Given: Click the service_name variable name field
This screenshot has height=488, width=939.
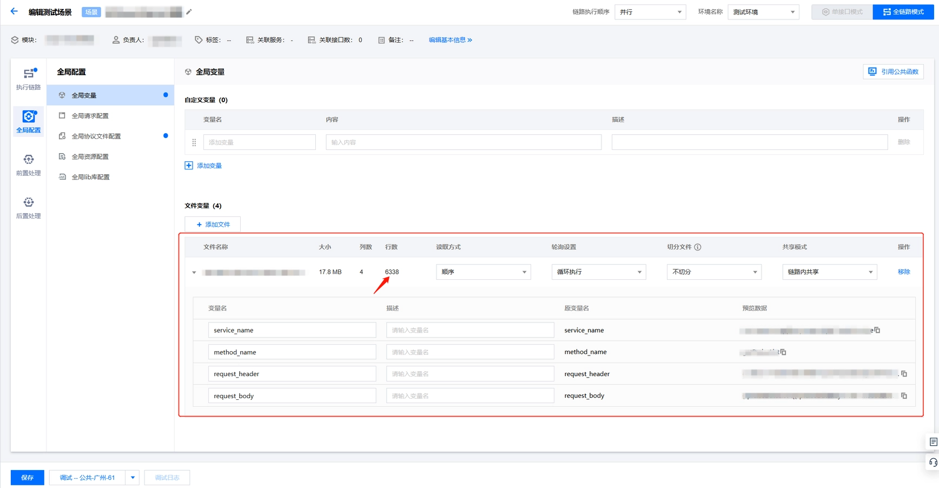Looking at the screenshot, I should point(292,330).
